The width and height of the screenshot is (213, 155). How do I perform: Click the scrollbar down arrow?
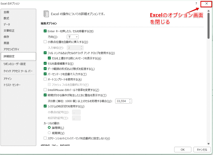pyautogui.click(x=209, y=144)
